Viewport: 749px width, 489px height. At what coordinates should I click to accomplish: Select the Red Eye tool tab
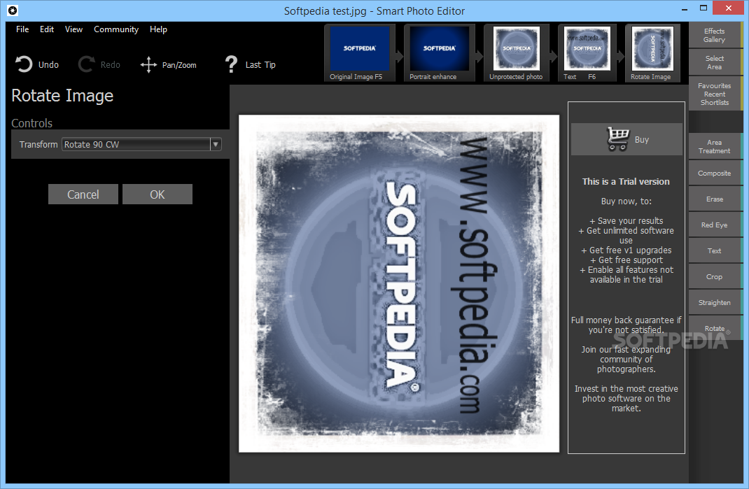715,225
